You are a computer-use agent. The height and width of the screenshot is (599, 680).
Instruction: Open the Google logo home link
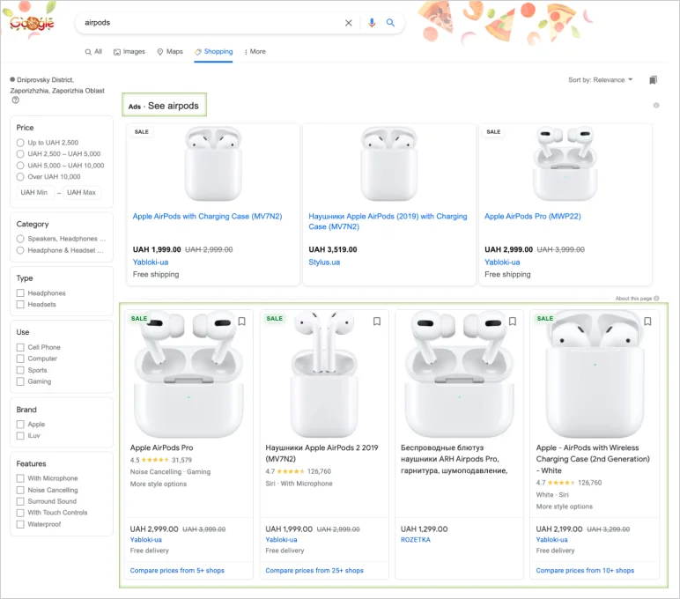32,23
